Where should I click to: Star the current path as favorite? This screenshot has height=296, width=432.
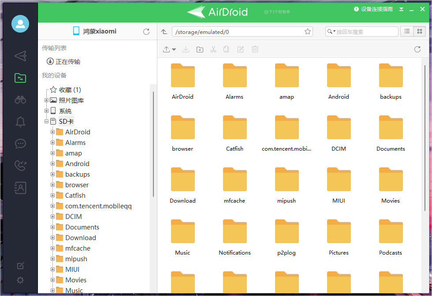[x=307, y=31]
